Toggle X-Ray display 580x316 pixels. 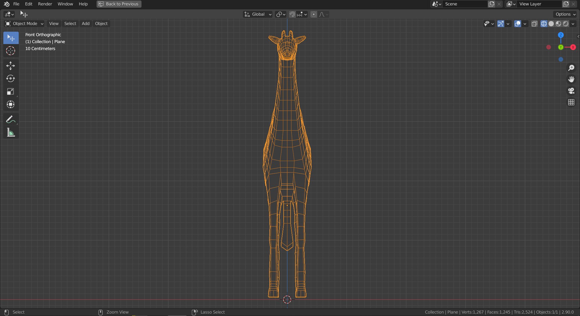[x=534, y=24]
